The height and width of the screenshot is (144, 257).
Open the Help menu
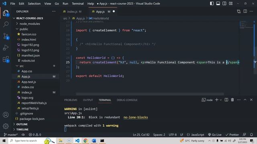90,4
